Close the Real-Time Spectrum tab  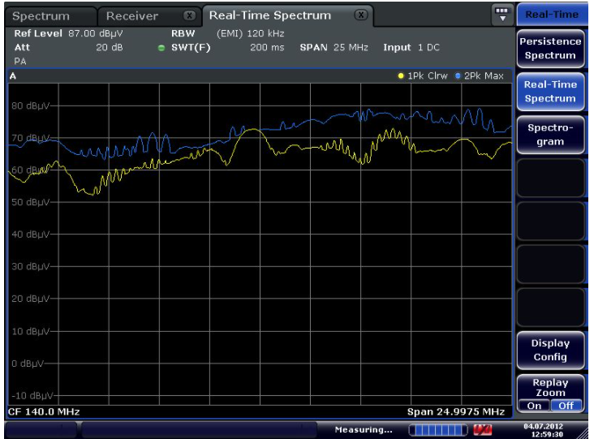pyautogui.click(x=363, y=15)
